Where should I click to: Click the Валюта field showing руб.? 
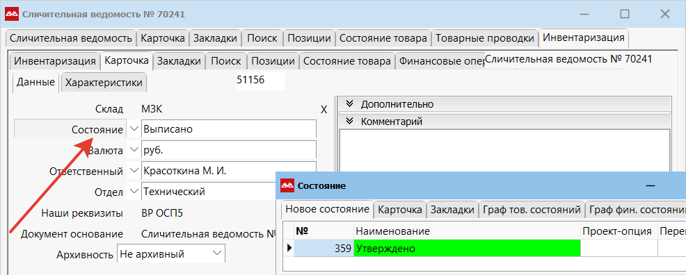click(x=228, y=151)
